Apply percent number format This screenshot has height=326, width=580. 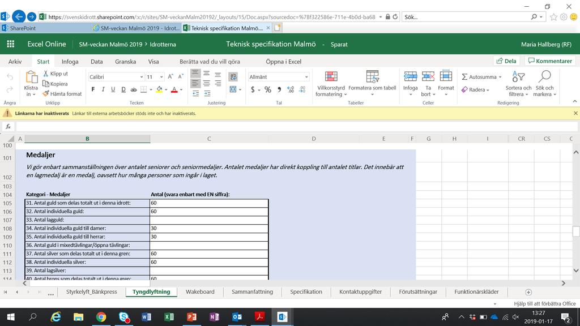[268, 89]
